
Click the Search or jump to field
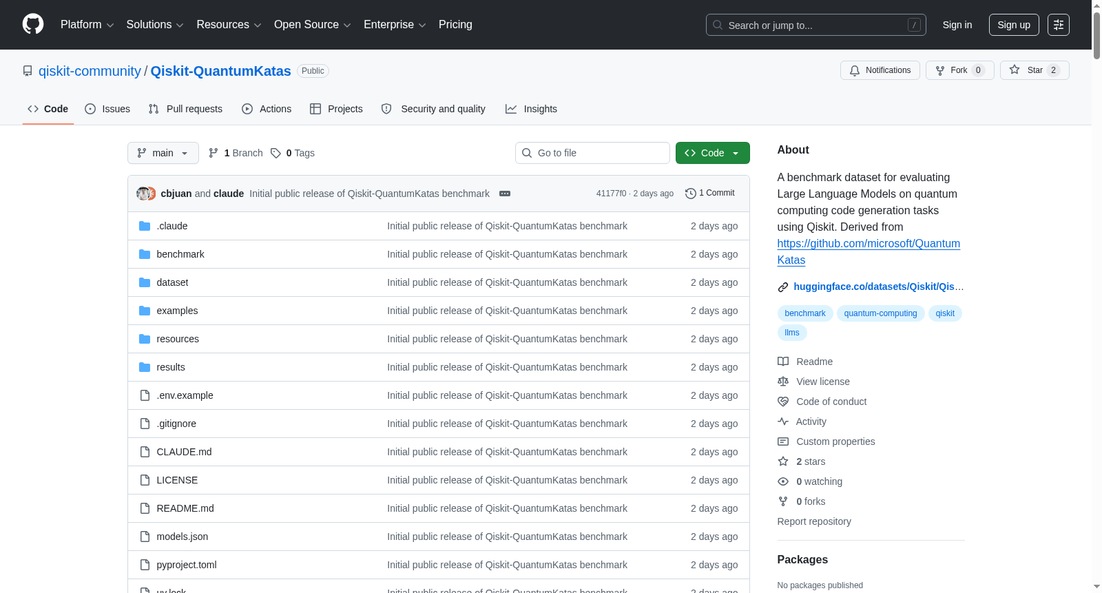816,25
